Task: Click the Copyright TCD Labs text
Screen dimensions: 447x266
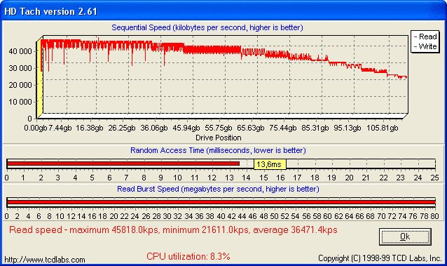Action: tap(380, 258)
